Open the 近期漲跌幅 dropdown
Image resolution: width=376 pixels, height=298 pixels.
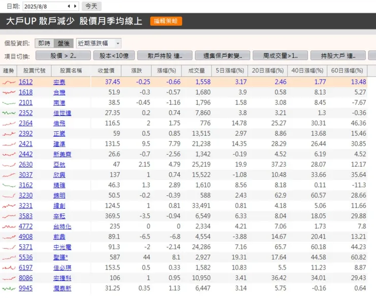click(99, 43)
